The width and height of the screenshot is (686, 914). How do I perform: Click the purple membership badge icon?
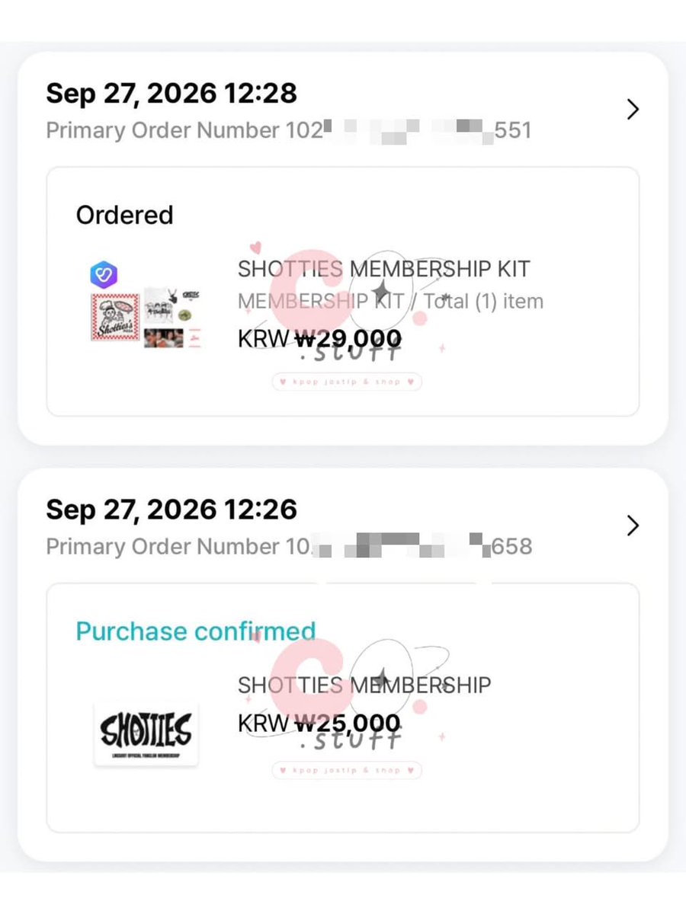click(104, 275)
